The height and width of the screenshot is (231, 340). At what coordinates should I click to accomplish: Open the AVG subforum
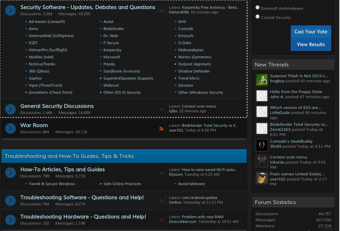pos(182,22)
